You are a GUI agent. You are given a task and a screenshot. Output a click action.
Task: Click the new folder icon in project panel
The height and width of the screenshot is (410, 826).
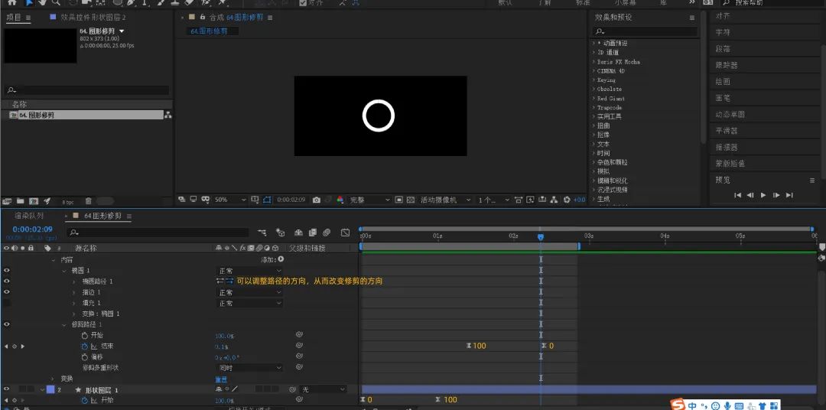pos(20,200)
